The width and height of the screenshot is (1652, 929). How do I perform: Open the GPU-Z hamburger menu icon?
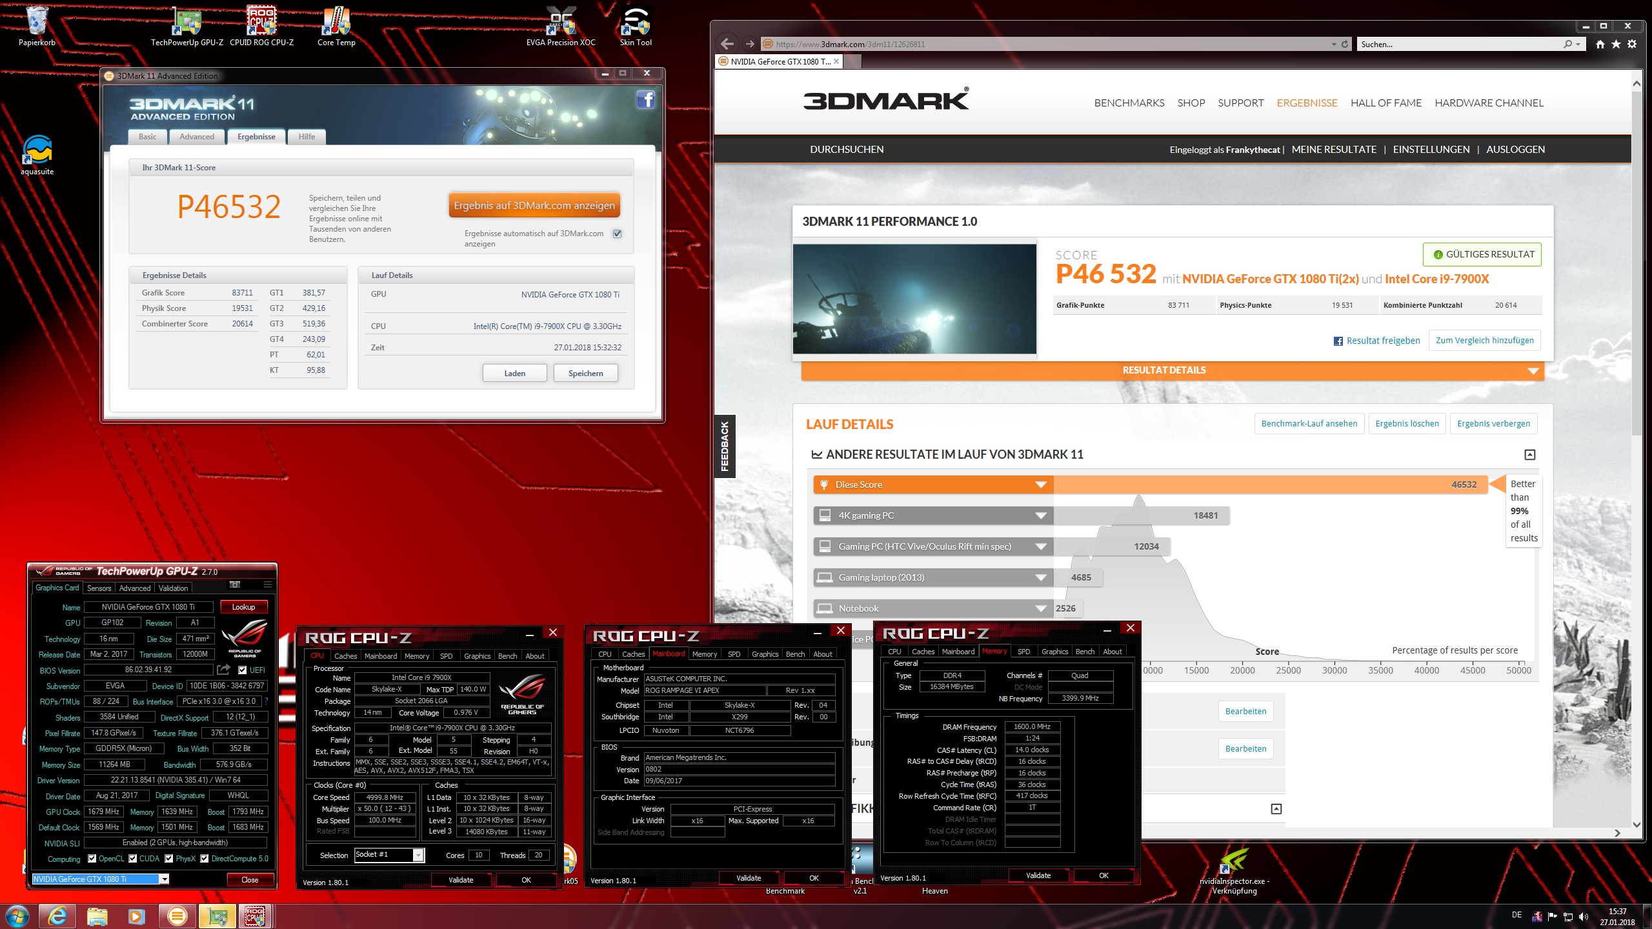(267, 584)
